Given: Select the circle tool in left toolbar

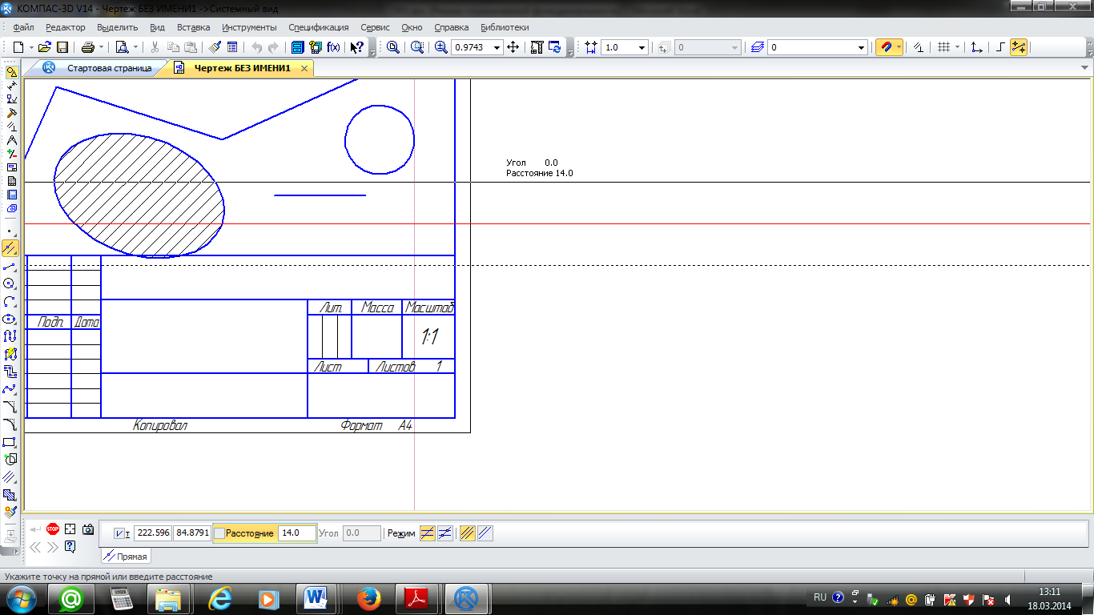Looking at the screenshot, I should coord(10,283).
